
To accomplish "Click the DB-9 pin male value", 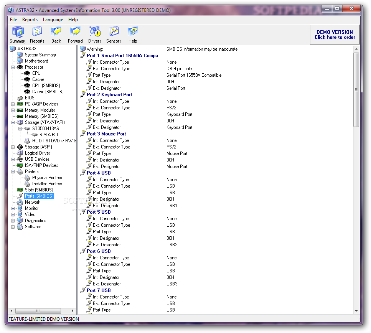I will (179, 69).
